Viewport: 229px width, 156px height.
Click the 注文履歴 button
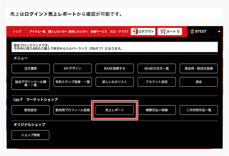click(x=31, y=68)
